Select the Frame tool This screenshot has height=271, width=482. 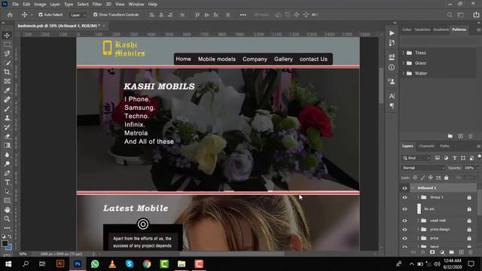[7, 81]
